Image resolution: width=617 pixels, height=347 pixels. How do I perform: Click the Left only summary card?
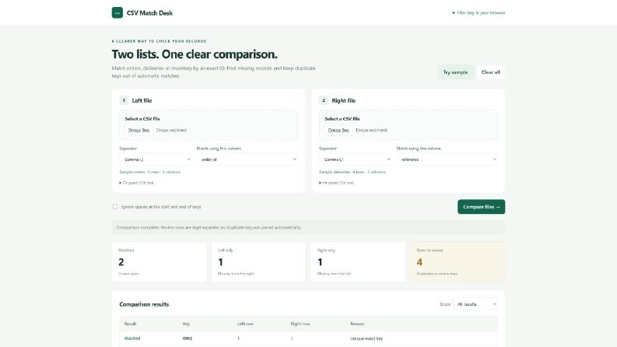tap(258, 261)
